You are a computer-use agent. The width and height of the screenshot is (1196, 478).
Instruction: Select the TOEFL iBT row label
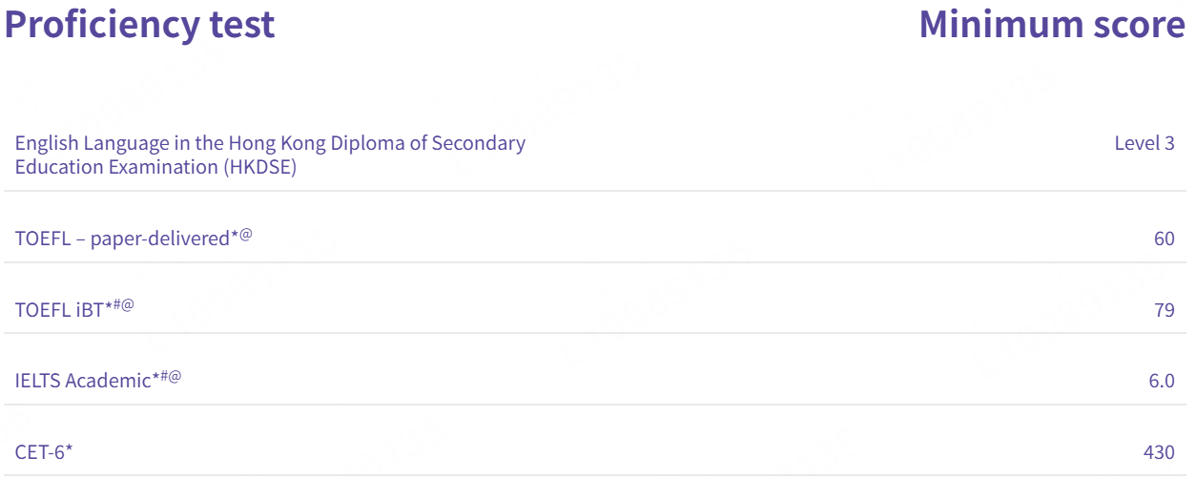point(58,310)
